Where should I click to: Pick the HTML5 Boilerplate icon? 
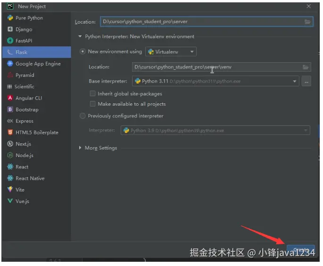point(10,132)
